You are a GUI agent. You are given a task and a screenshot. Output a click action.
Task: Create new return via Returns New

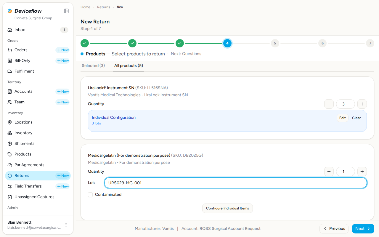[x=63, y=176]
